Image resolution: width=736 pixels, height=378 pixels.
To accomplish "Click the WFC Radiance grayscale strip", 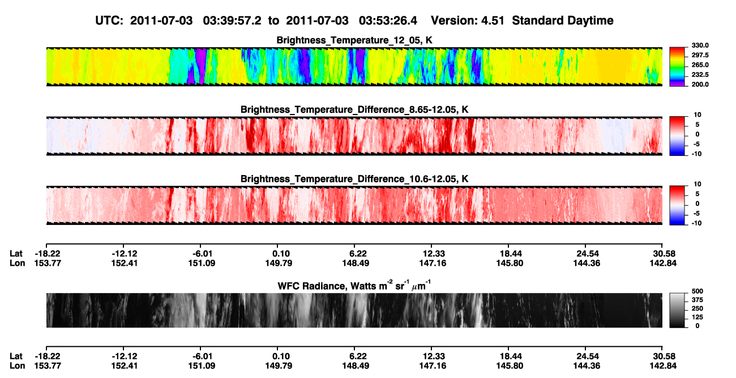I will point(354,310).
